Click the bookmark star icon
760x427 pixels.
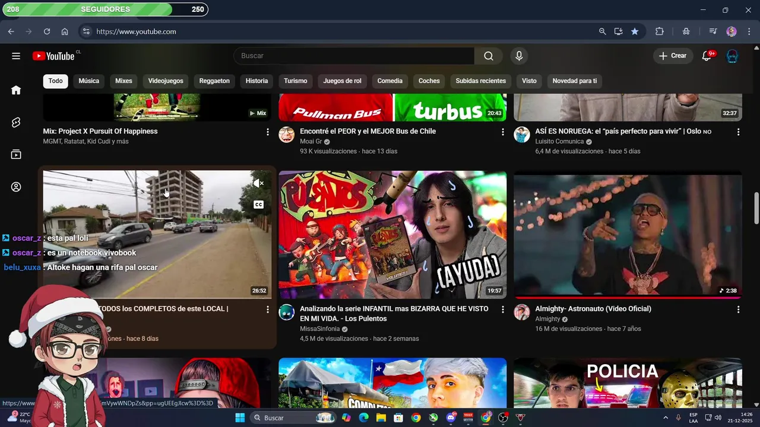pos(635,31)
